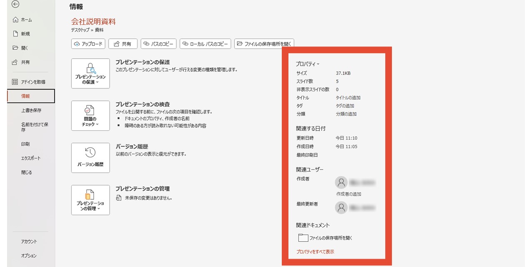This screenshot has height=267, width=532.
Task: Click the 今日 11:05 creation time
Action: [x=347, y=147]
